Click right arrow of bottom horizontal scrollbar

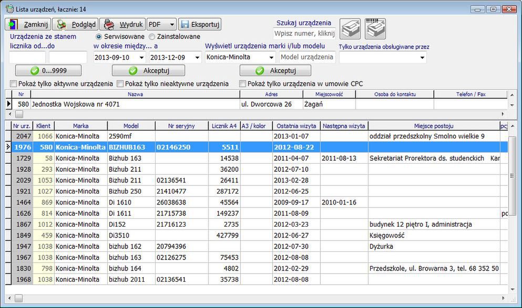[503, 299]
